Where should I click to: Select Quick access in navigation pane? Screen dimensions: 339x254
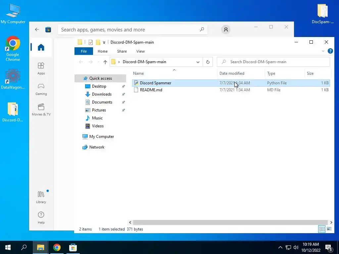tap(100, 78)
